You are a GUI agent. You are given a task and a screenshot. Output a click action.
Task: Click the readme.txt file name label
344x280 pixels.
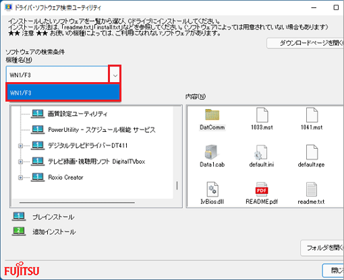click(x=311, y=202)
